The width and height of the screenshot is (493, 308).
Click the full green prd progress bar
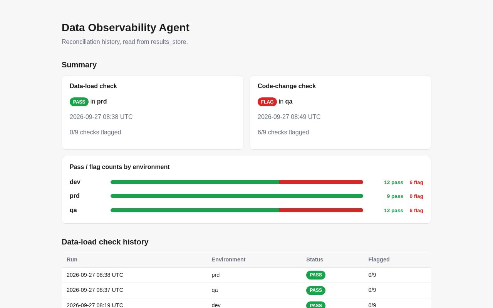[x=237, y=196]
